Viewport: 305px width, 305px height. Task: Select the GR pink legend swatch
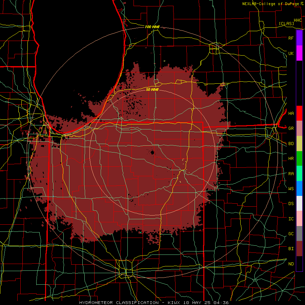click(x=299, y=128)
